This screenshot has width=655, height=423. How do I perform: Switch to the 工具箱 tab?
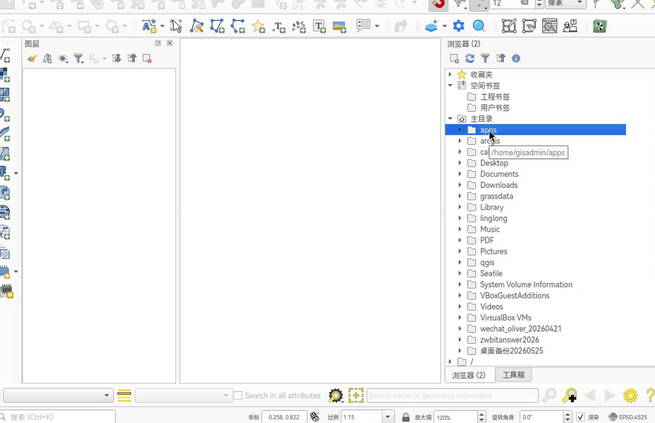pos(513,374)
